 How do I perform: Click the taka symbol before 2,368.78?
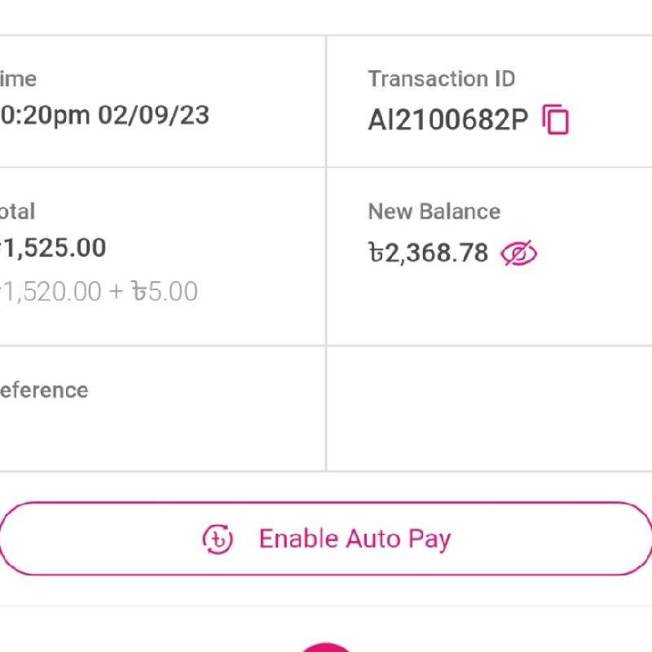(x=376, y=253)
